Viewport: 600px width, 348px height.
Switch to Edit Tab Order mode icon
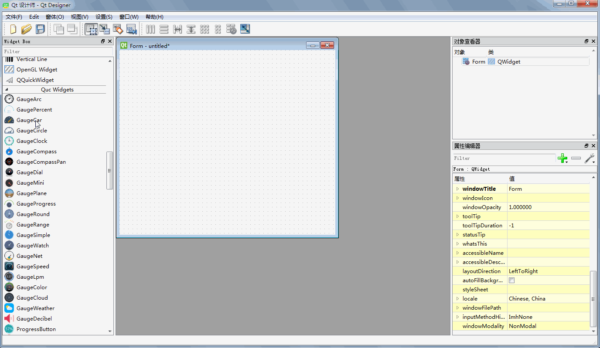point(131,29)
